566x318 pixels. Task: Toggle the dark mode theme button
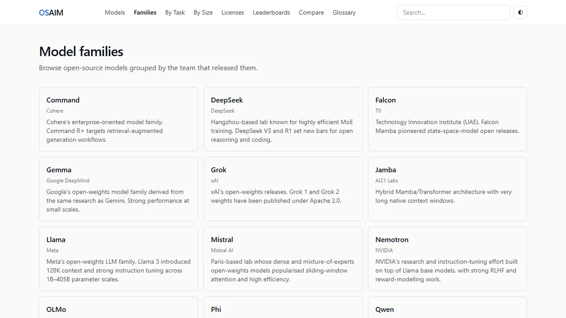pyautogui.click(x=520, y=12)
